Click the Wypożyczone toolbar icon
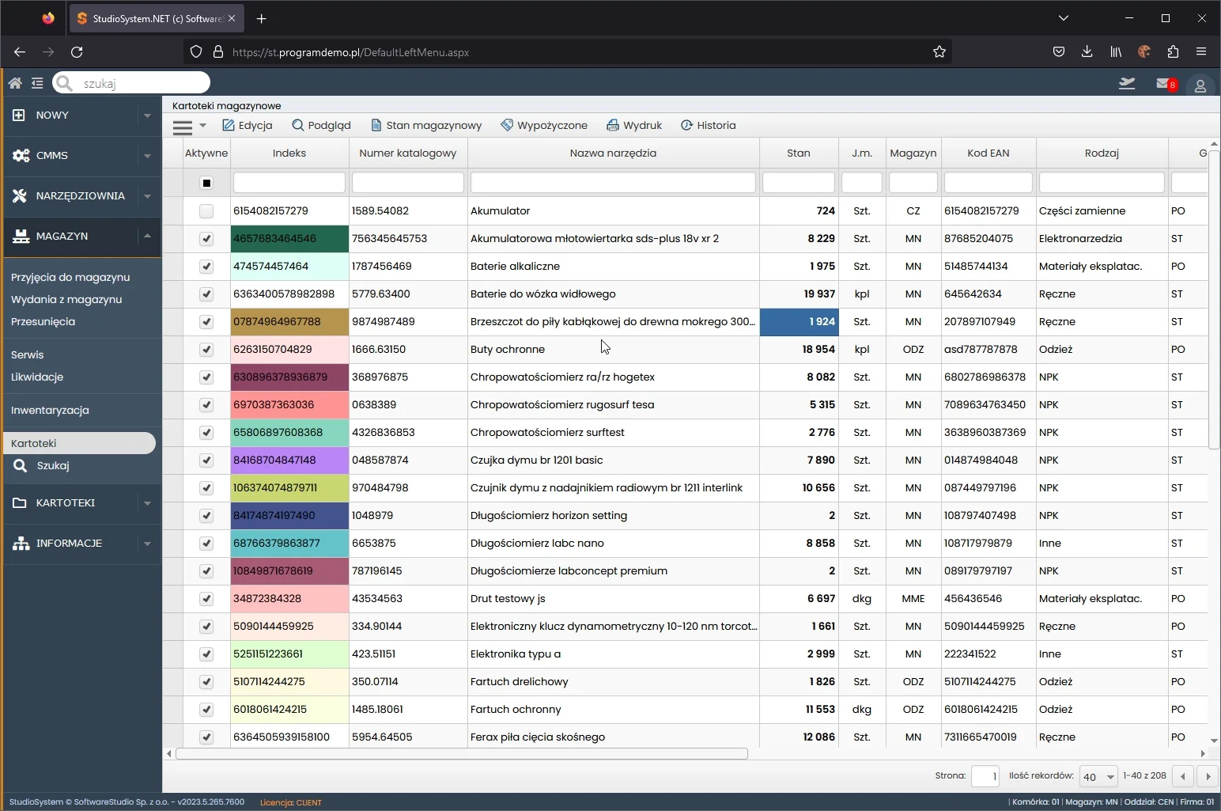 coord(507,125)
